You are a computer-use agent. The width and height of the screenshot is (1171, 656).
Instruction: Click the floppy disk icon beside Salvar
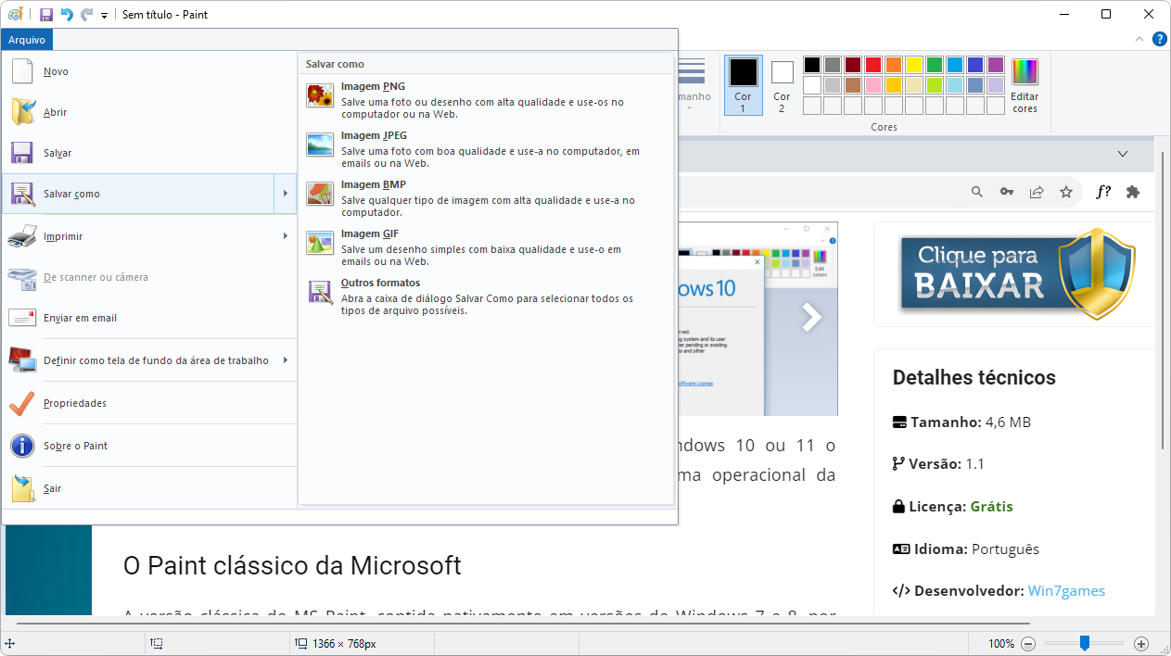click(22, 153)
